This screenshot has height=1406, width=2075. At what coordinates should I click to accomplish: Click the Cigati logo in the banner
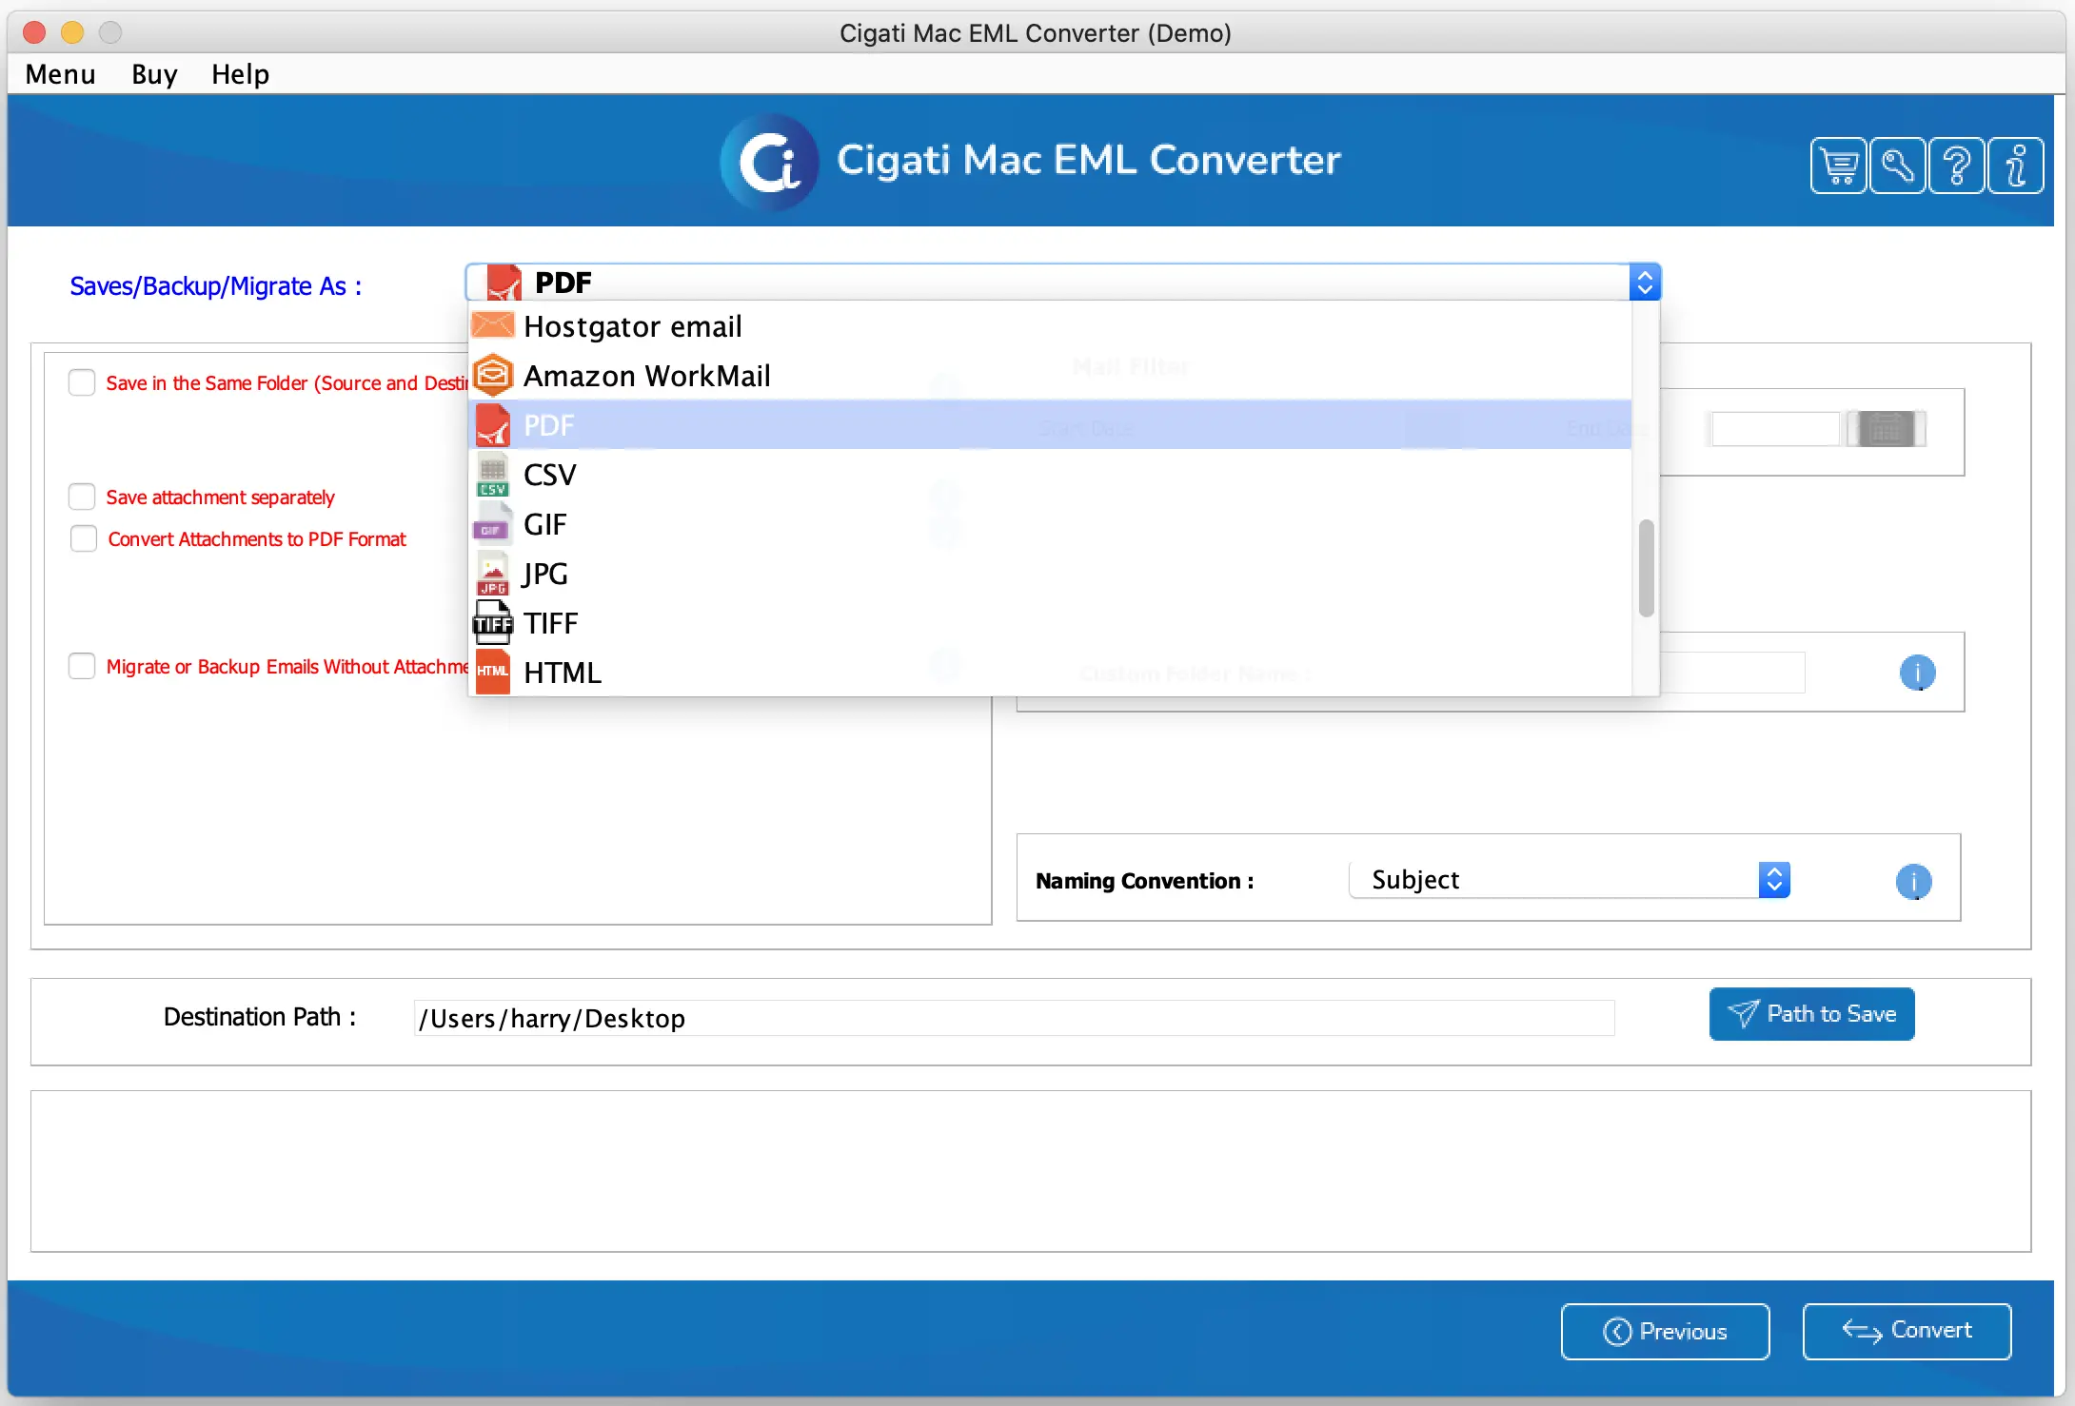click(769, 162)
